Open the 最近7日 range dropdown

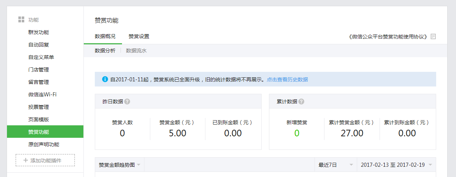point(336,165)
